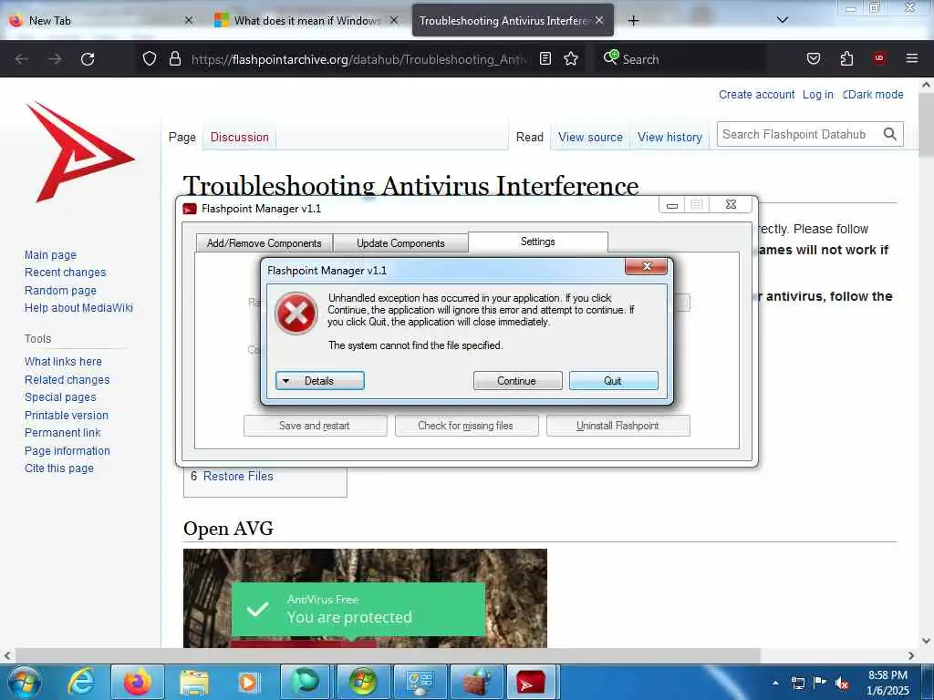Toggle Dark mode link
934x700 pixels.
tap(873, 95)
